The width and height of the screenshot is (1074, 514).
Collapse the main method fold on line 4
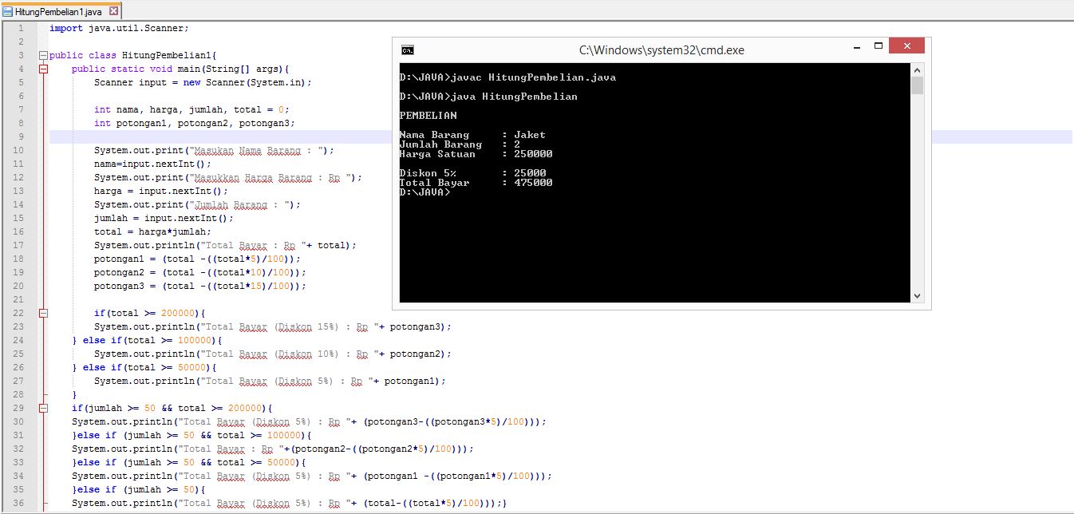pos(43,69)
